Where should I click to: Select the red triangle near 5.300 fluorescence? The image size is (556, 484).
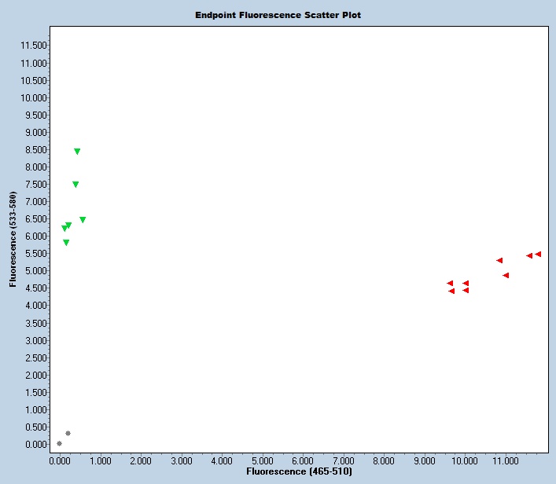(499, 261)
